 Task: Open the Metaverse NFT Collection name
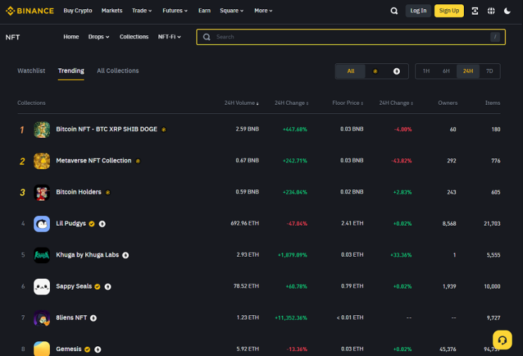pyautogui.click(x=94, y=160)
